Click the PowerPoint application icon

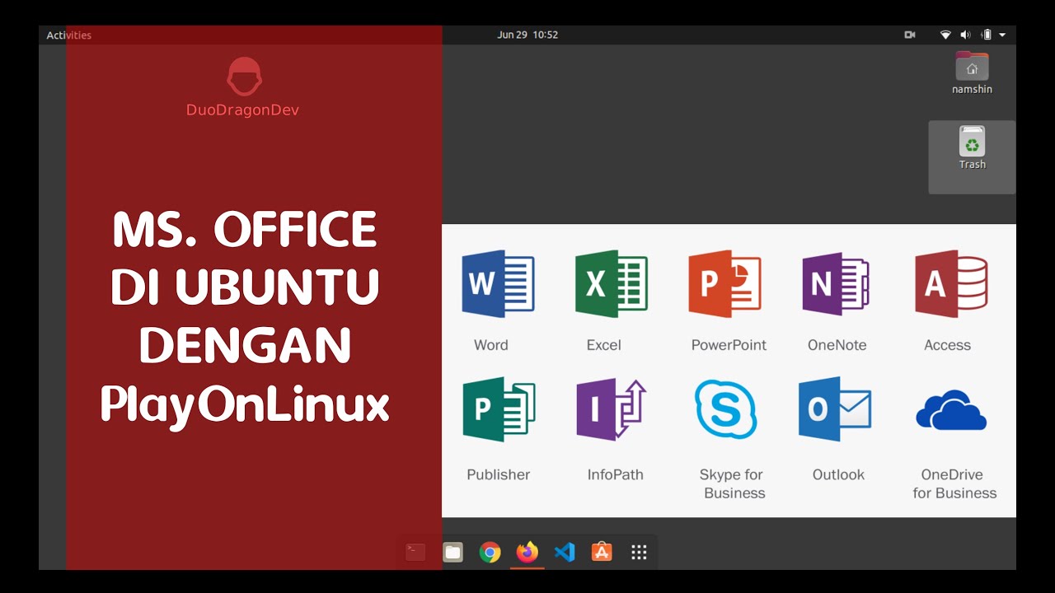click(x=724, y=284)
